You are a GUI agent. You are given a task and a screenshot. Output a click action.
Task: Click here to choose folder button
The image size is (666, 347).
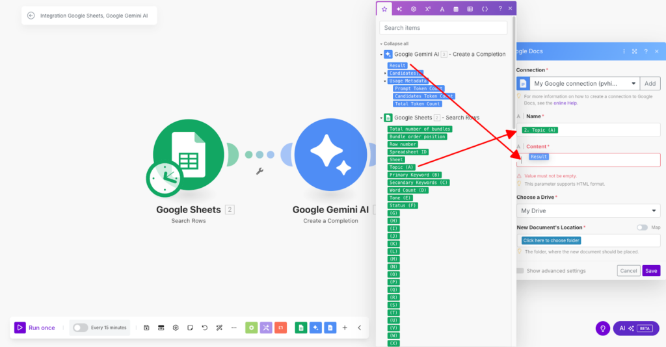click(551, 240)
